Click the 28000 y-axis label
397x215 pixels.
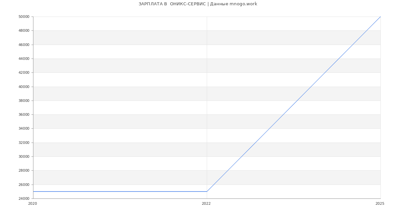click(x=24, y=171)
